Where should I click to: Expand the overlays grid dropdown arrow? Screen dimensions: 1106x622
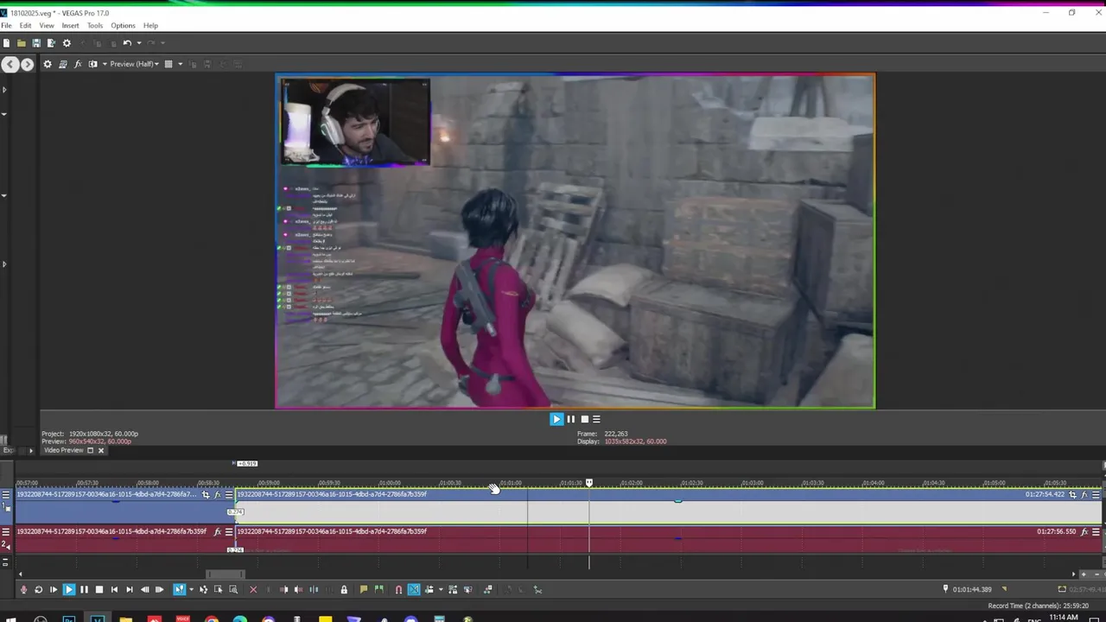tap(180, 64)
